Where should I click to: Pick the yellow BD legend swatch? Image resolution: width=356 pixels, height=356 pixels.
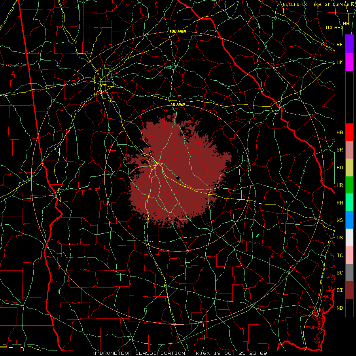coord(349,167)
